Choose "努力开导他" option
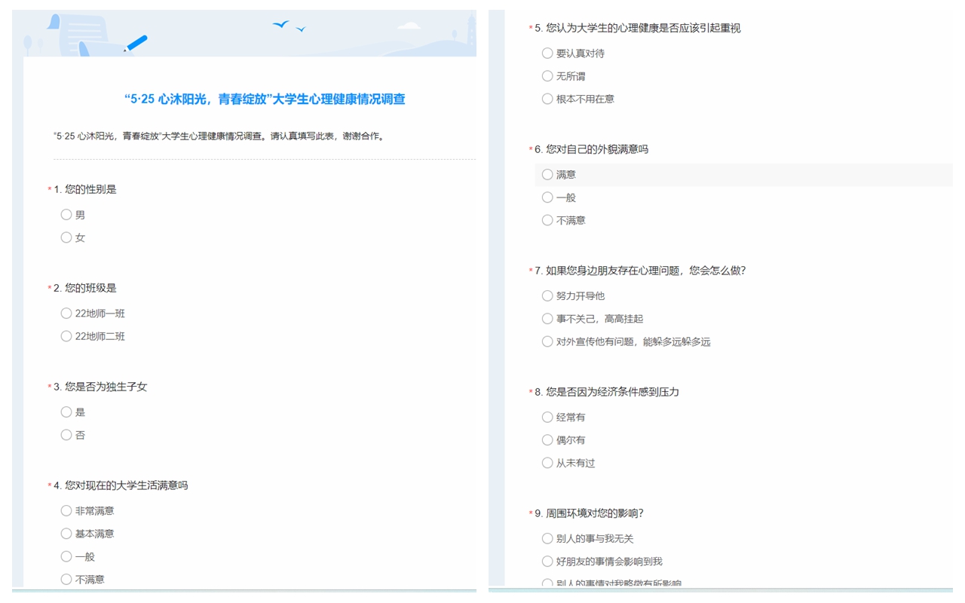Screen dimensions: 965x603 pyautogui.click(x=547, y=296)
